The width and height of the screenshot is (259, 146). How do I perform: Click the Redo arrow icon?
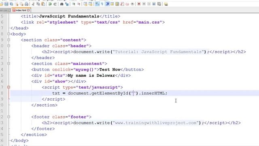click(x=55, y=4)
